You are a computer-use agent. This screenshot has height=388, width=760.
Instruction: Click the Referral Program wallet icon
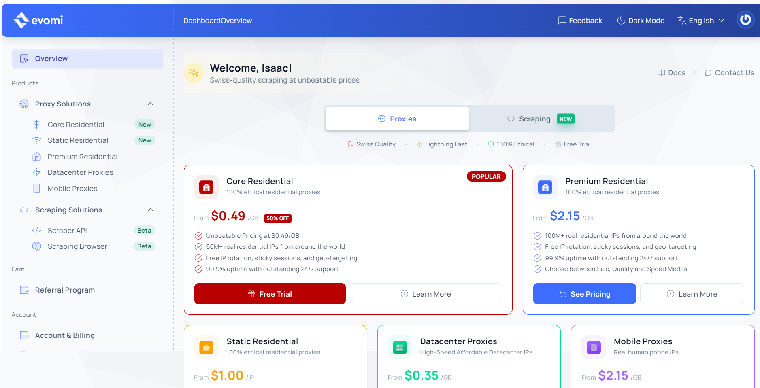24,290
